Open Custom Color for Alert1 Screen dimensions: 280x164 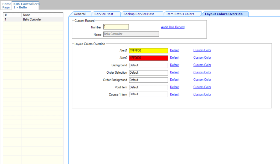coord(202,50)
